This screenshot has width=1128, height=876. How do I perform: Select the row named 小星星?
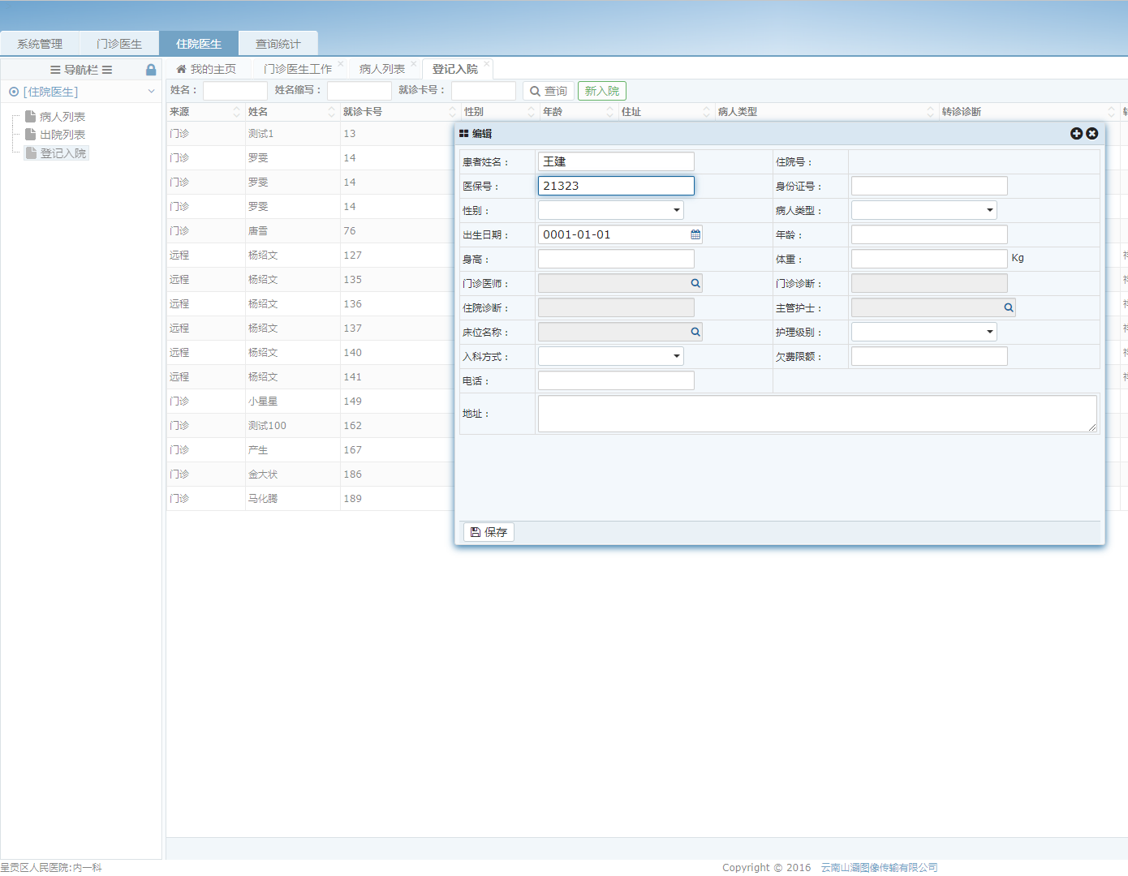click(x=310, y=401)
